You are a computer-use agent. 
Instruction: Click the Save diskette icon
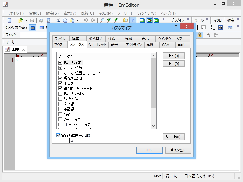coord(32,20)
